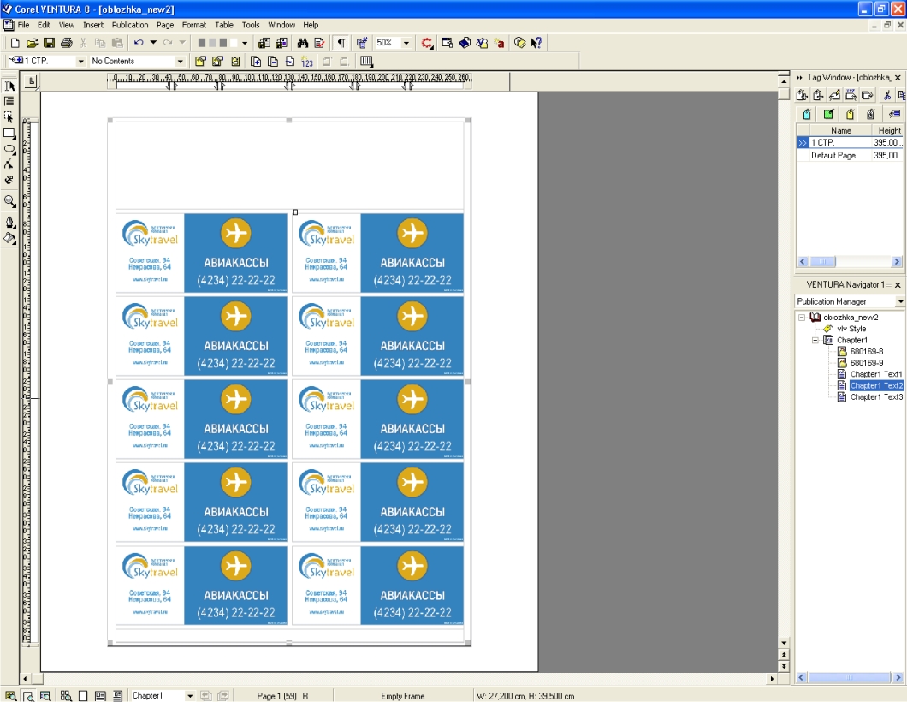This screenshot has height=702, width=907.
Task: Save the publication with the diskette icon
Action: pos(49,43)
